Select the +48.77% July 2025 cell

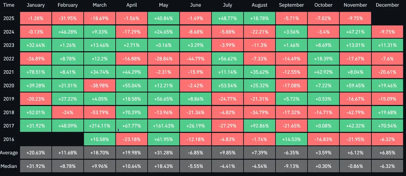(x=227, y=18)
